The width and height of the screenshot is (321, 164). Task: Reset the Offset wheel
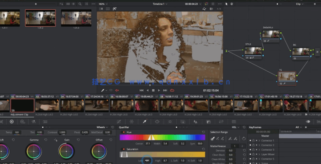(111, 140)
